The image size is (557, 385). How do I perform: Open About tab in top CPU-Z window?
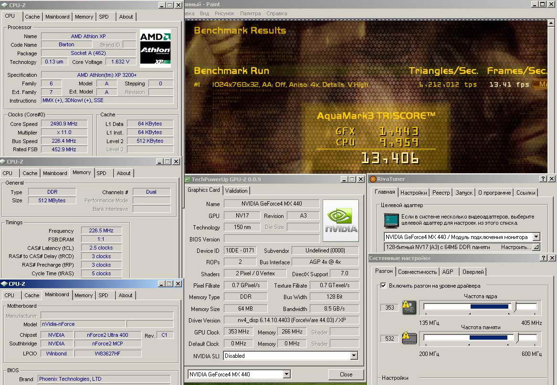[x=126, y=17]
